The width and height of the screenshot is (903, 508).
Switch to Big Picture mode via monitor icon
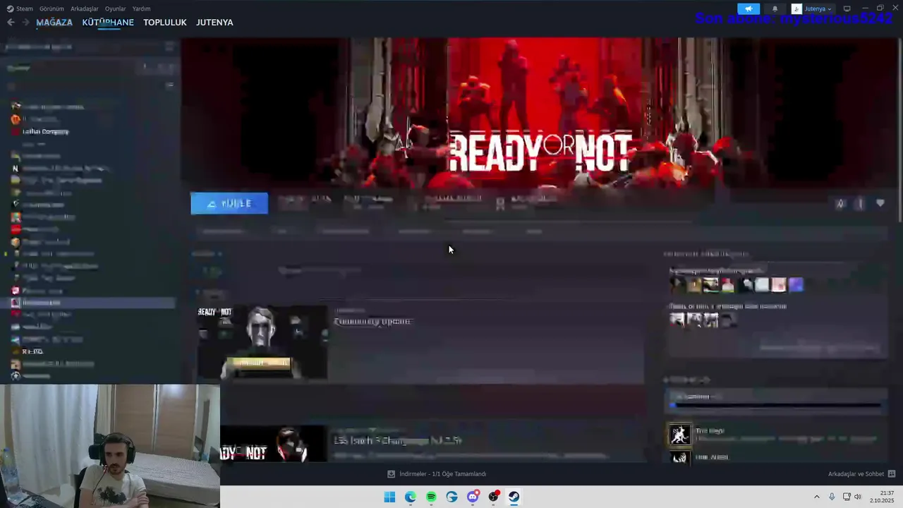847,8
